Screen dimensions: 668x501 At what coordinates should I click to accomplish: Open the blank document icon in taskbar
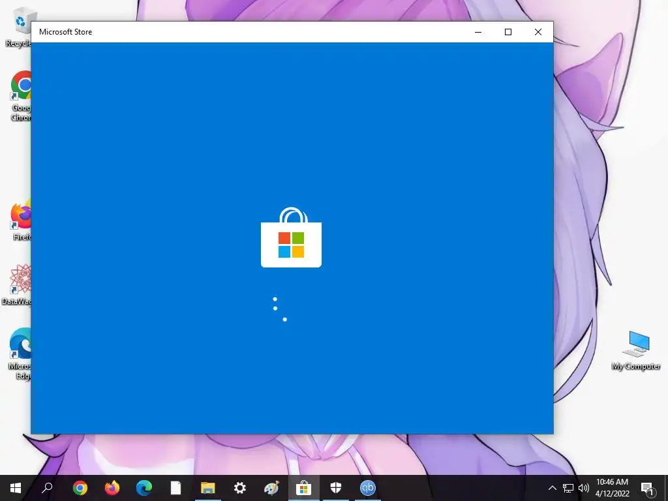pyautogui.click(x=175, y=488)
